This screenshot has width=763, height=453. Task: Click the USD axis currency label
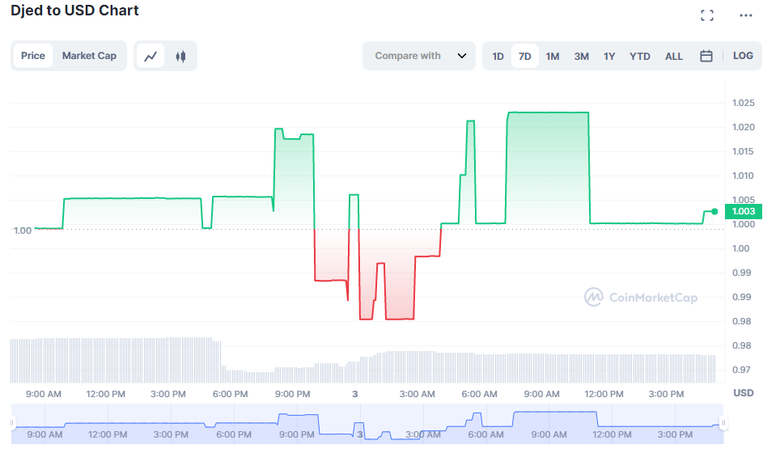pos(743,392)
